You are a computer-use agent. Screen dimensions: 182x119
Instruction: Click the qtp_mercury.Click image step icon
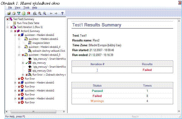point(30,71)
